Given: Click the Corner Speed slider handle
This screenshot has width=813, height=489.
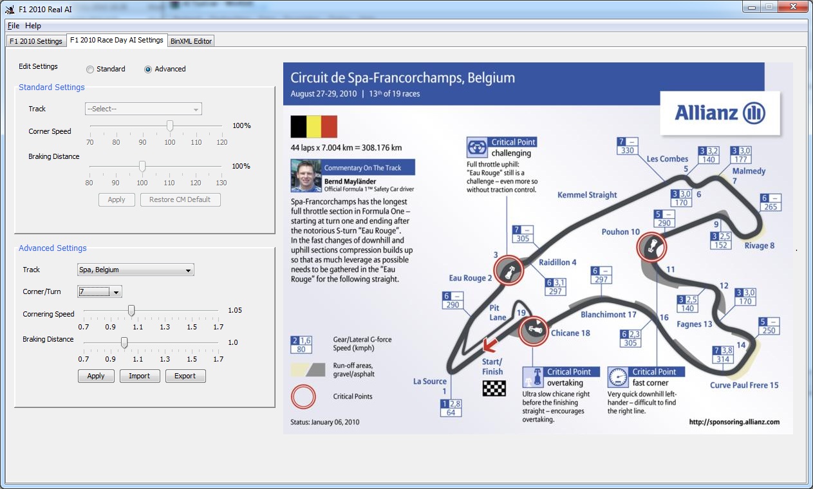Looking at the screenshot, I should [170, 125].
